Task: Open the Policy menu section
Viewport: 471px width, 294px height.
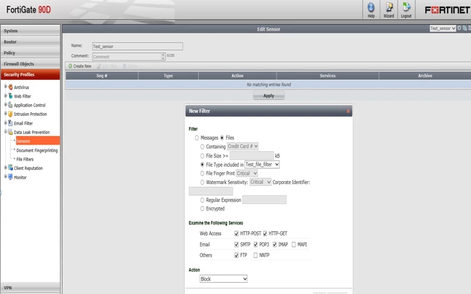Action: [31, 53]
